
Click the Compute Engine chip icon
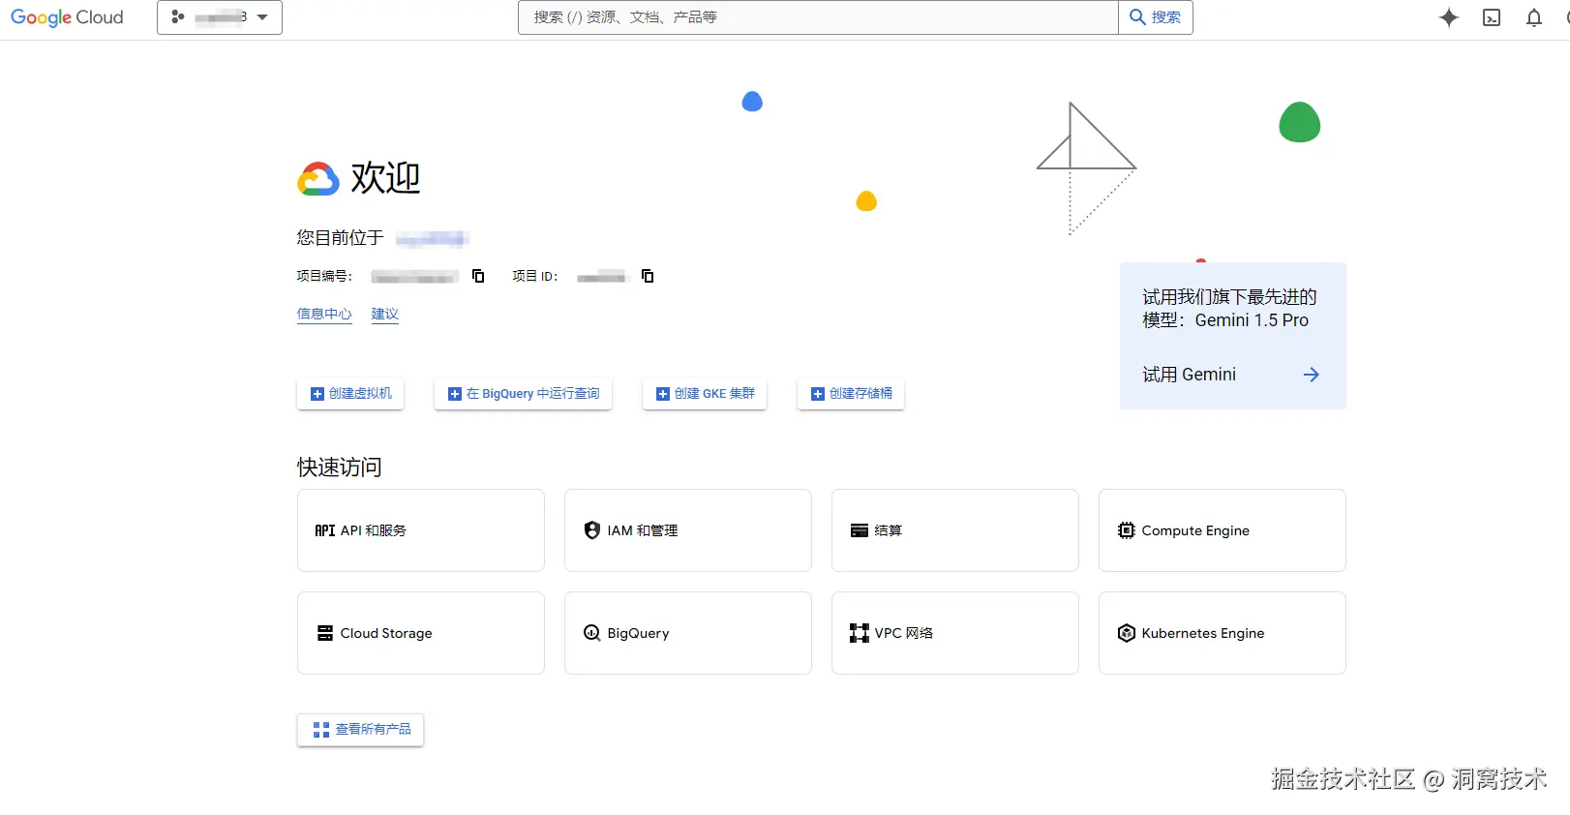pyautogui.click(x=1127, y=530)
